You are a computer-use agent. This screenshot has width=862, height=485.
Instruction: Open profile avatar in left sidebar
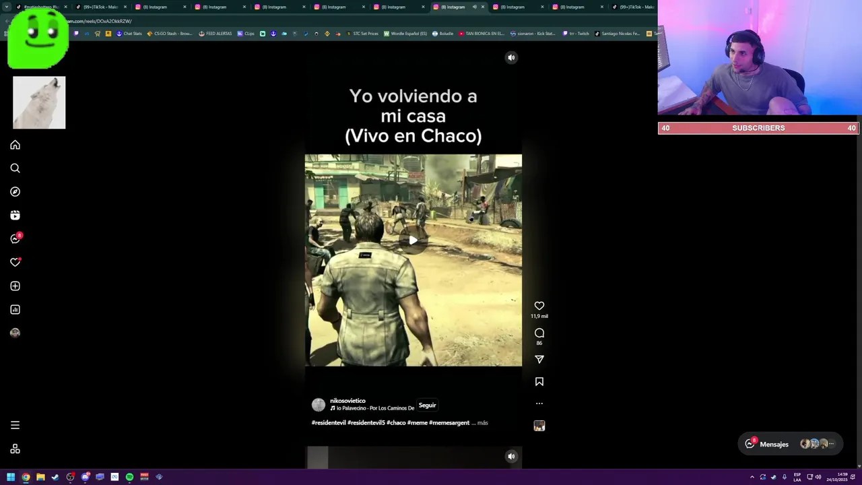pyautogui.click(x=15, y=333)
